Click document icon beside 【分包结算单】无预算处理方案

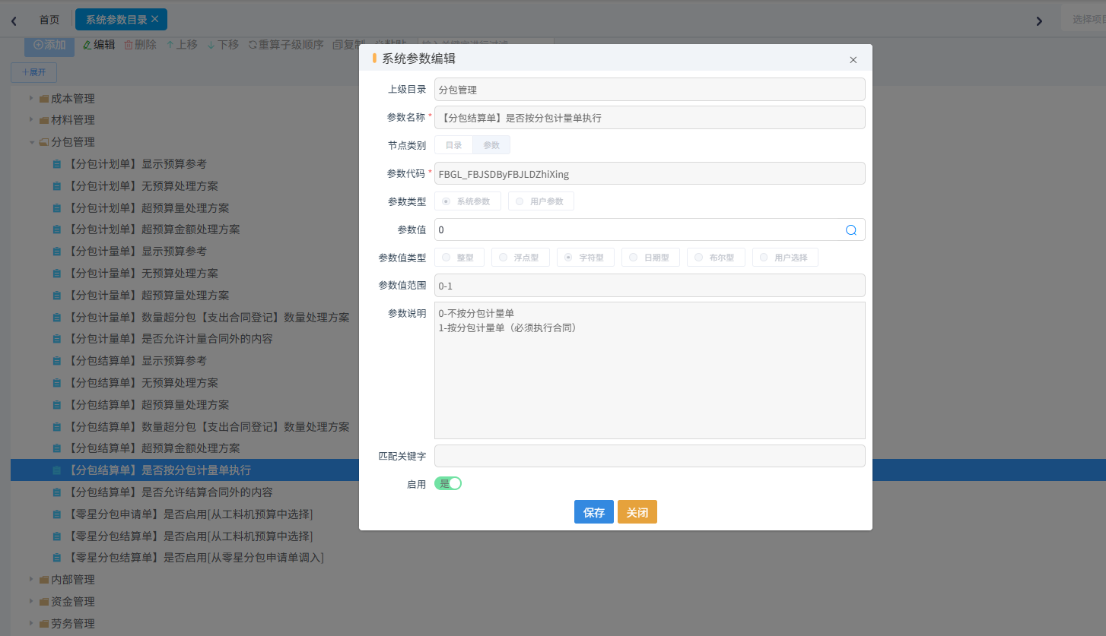57,383
